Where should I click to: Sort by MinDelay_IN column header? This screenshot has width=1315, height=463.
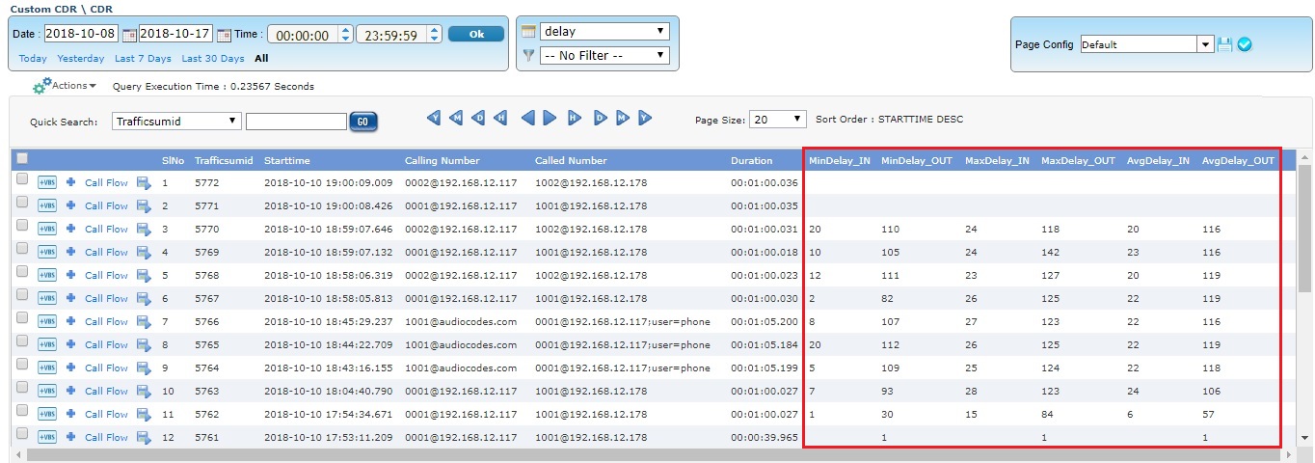coord(839,160)
